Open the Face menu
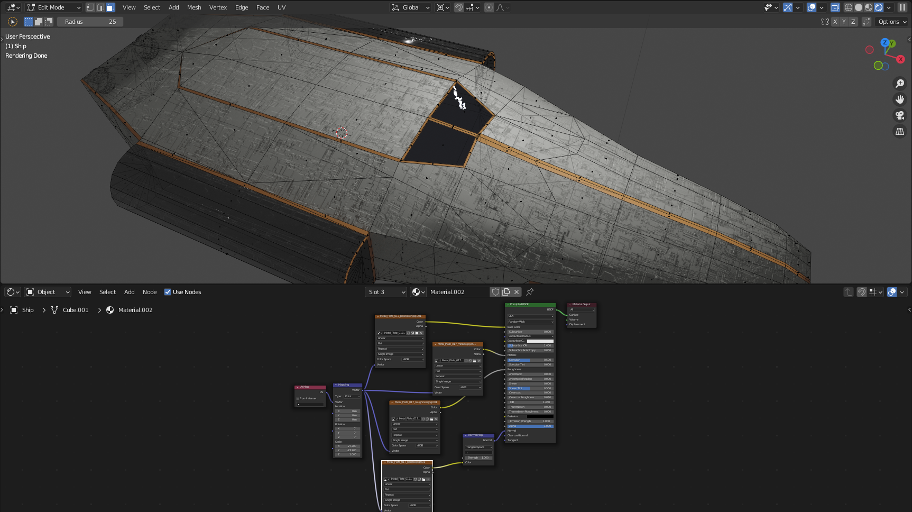The width and height of the screenshot is (912, 512). [263, 7]
